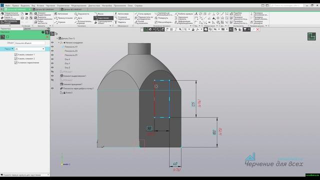Switch to Твердотельное моделирование toolset
Viewport: 320px width, 180px height.
tap(10, 14)
